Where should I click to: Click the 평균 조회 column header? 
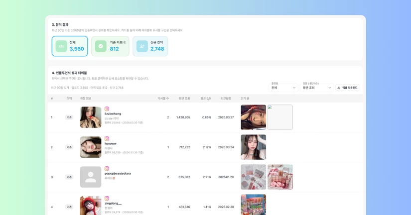pyautogui.click(x=184, y=99)
